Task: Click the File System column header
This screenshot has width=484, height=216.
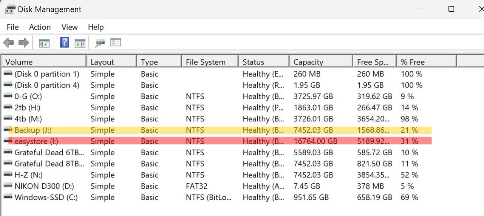Action: 206,62
